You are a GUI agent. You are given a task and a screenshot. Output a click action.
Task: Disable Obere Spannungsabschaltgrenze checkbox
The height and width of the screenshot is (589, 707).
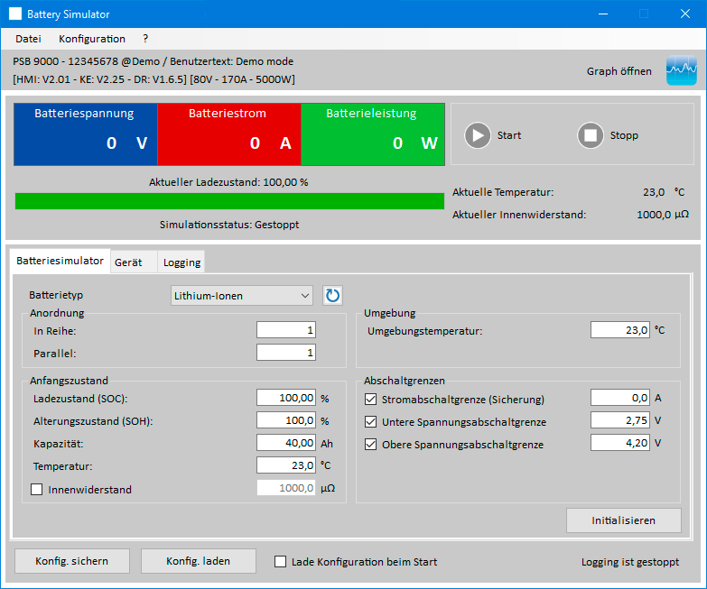(x=370, y=444)
